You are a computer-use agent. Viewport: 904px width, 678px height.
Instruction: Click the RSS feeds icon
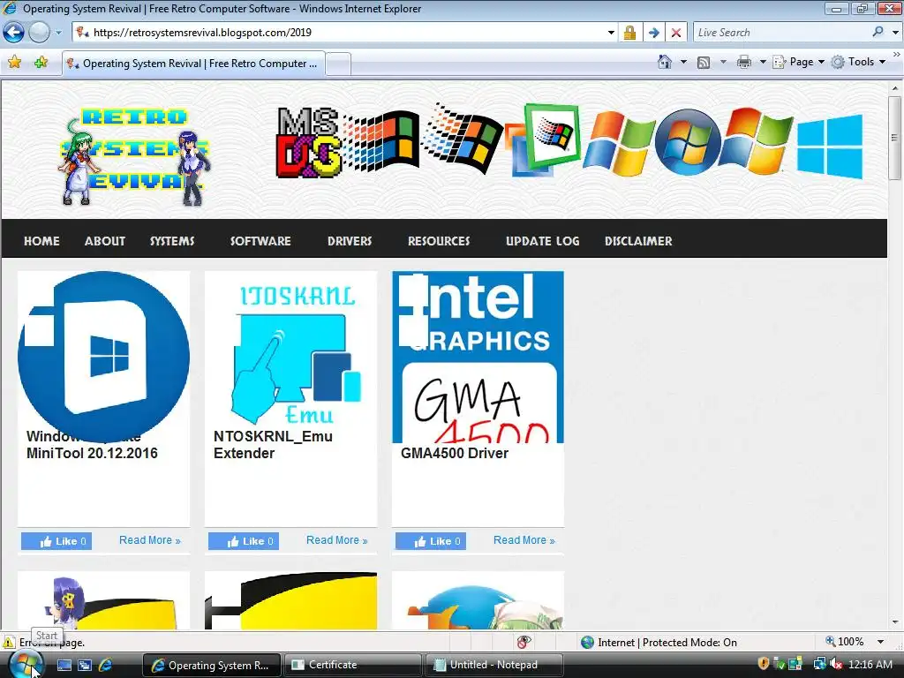(x=704, y=62)
